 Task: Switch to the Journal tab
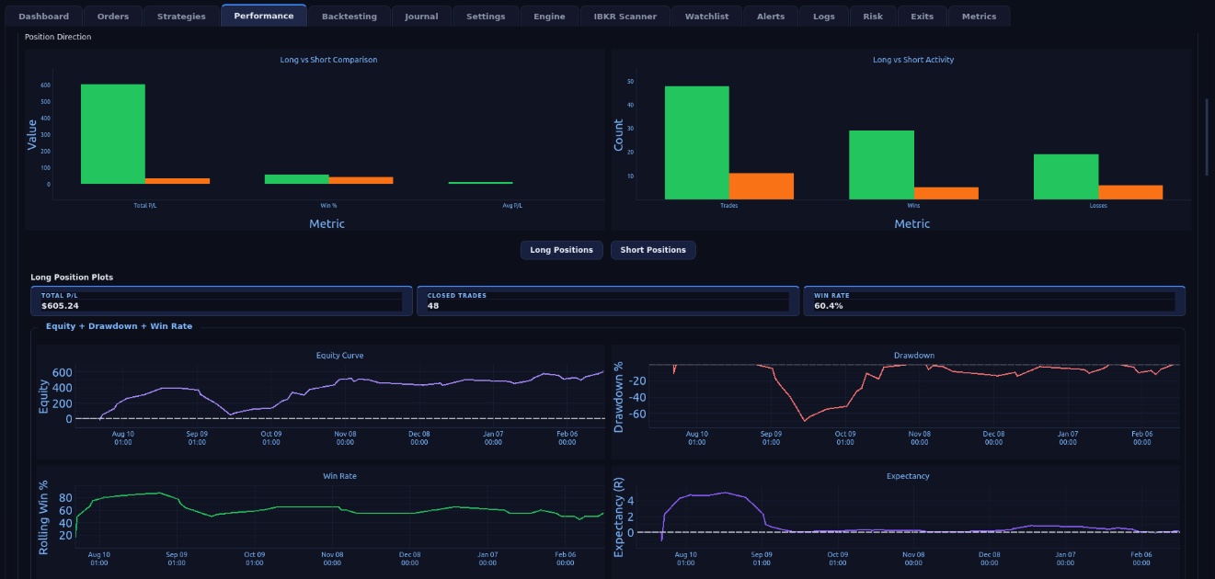click(x=420, y=16)
